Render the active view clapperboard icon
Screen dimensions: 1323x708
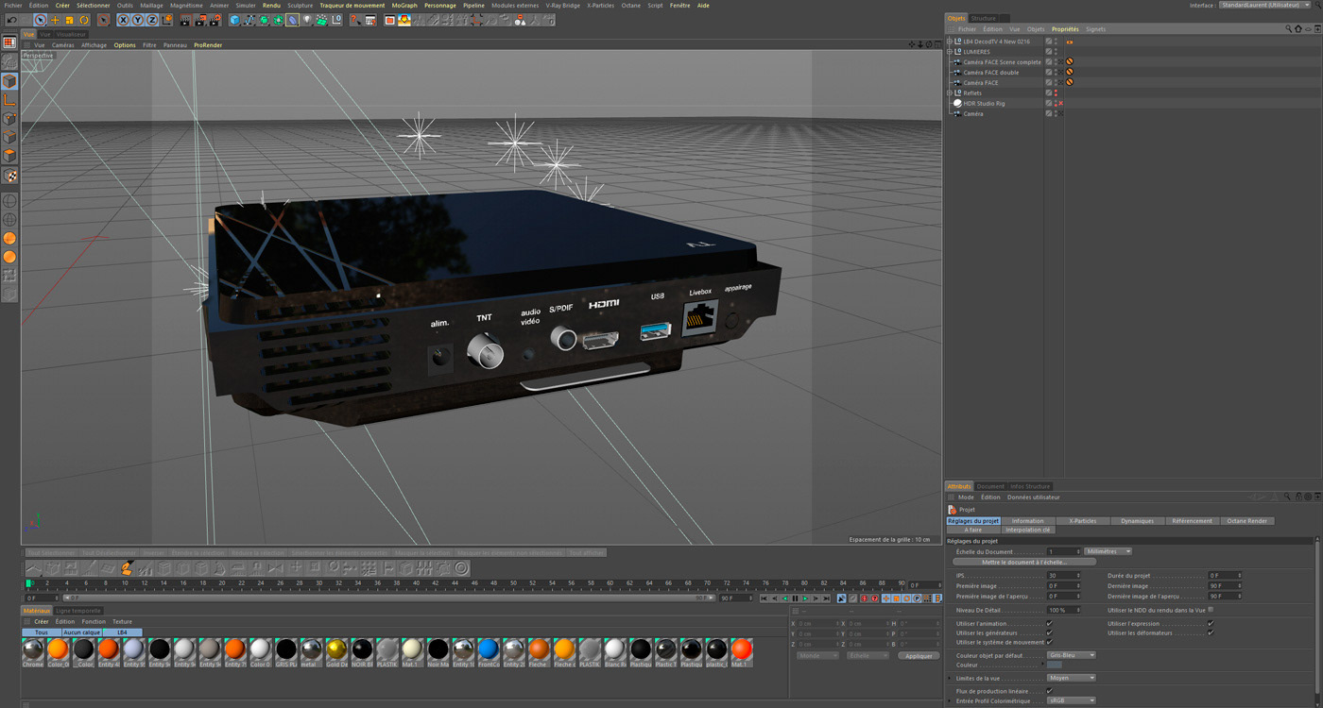click(185, 20)
